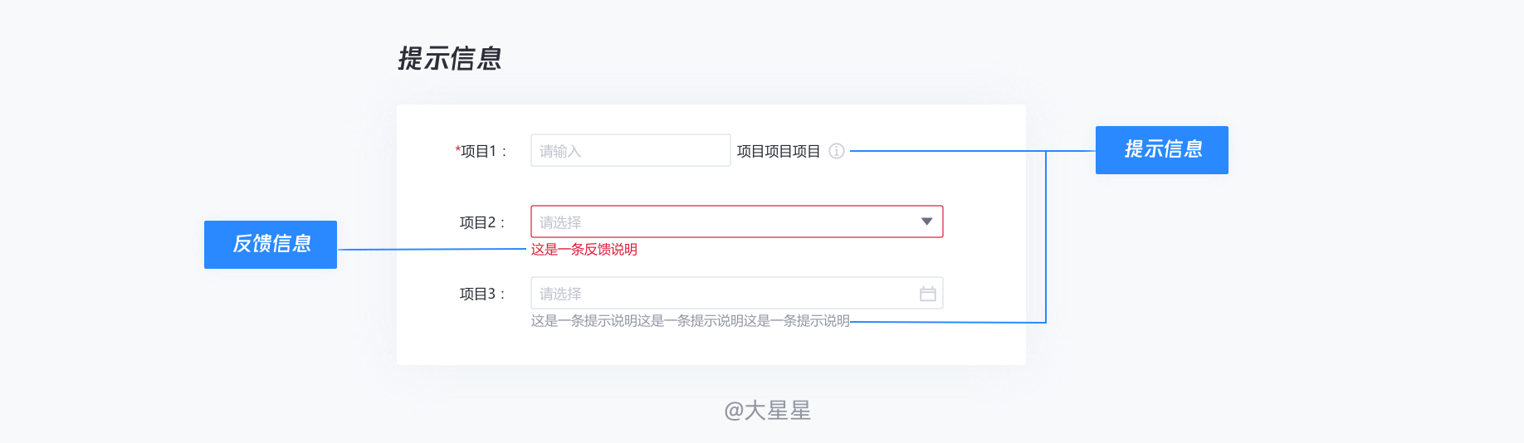The width and height of the screenshot is (1524, 443).
Task: Click the red asterisk before 项目1
Action: pos(457,149)
